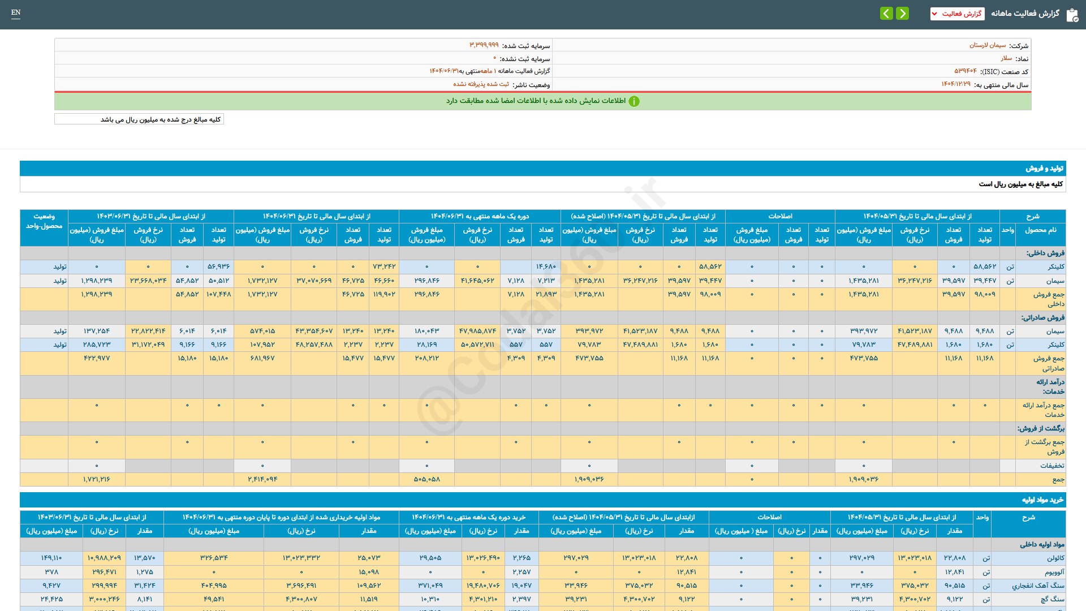Click the گزارش فعالیت ماهانه page title
Screen dimensions: 1086x611
click(x=1025, y=14)
